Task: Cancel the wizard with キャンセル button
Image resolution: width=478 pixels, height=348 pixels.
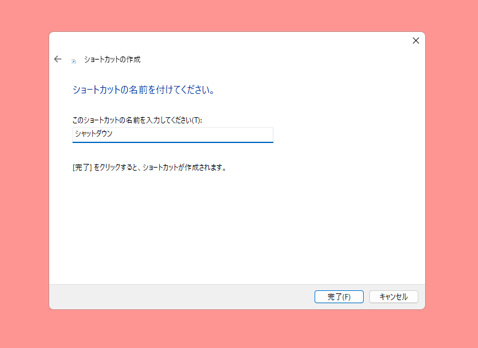Action: [394, 296]
